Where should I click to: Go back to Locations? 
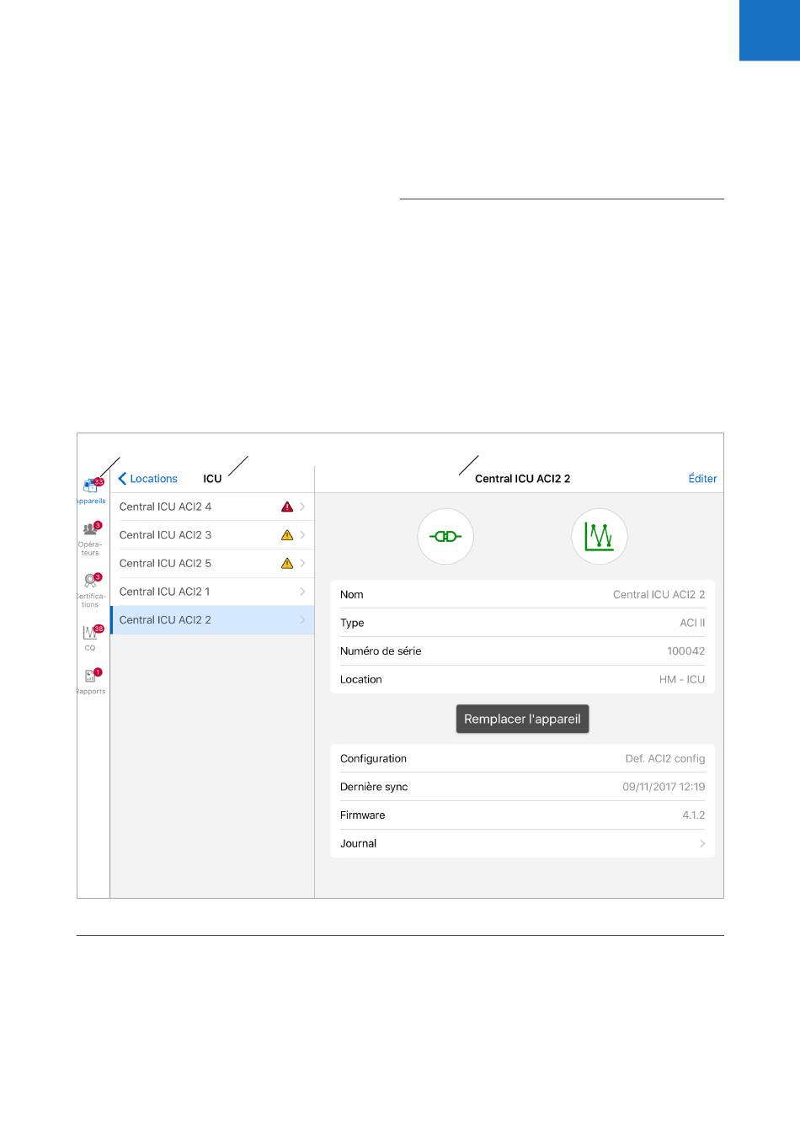pos(148,479)
